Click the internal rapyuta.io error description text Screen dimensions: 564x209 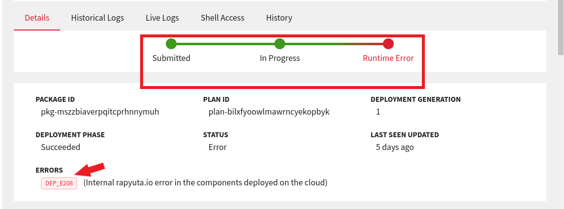click(x=205, y=183)
